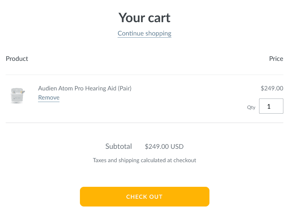The height and width of the screenshot is (216, 289).
Task: Click the word shopping in Continue shopping
Action: tap(158, 33)
